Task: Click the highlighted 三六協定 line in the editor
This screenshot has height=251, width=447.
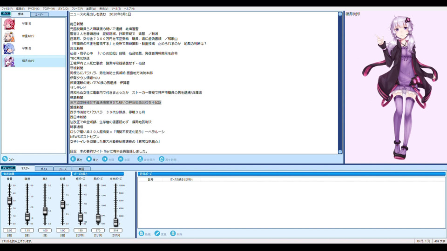Action: 116,102
